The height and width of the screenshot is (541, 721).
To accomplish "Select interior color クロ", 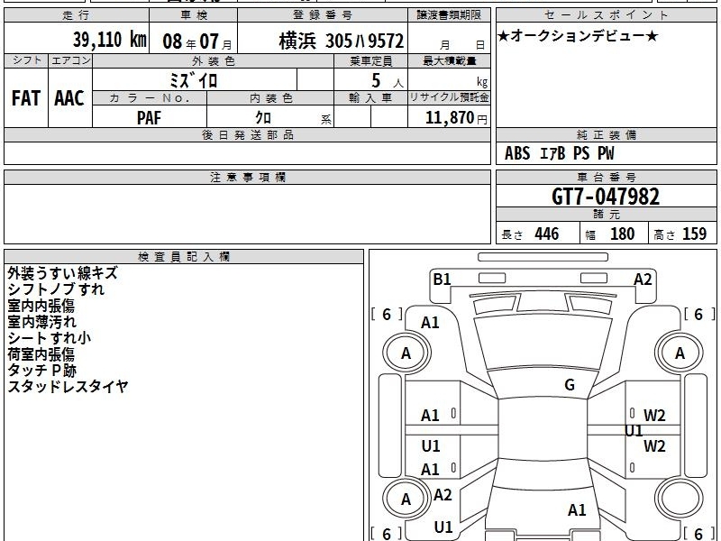I will (263, 118).
